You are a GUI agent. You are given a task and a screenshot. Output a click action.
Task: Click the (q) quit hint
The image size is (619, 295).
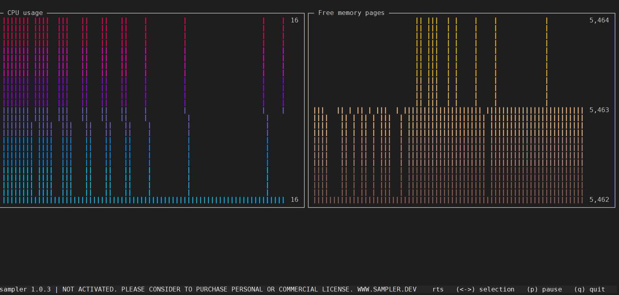590,289
